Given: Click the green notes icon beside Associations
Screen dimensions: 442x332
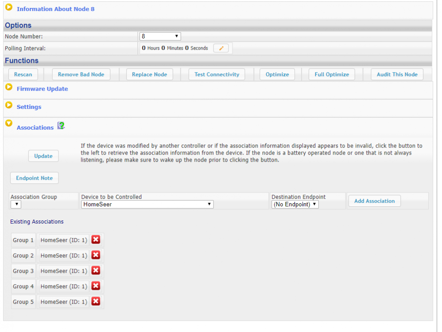Looking at the screenshot, I should click(x=61, y=126).
